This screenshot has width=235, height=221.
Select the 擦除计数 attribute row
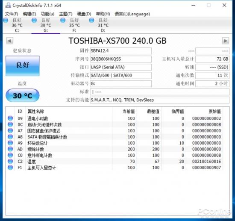tap(115, 149)
